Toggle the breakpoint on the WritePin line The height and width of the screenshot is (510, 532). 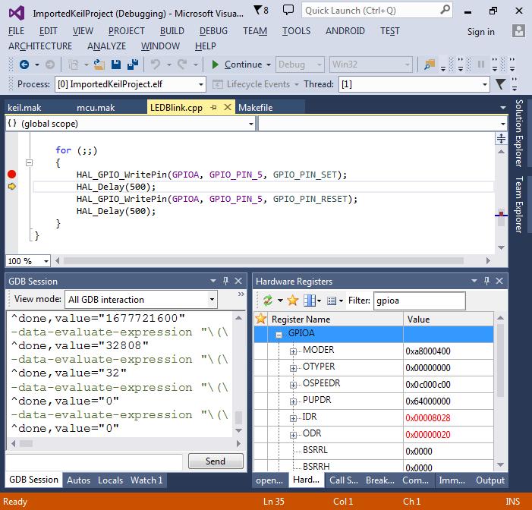click(11, 175)
